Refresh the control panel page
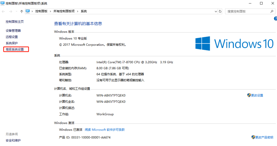The height and width of the screenshot is (146, 277). point(220,12)
